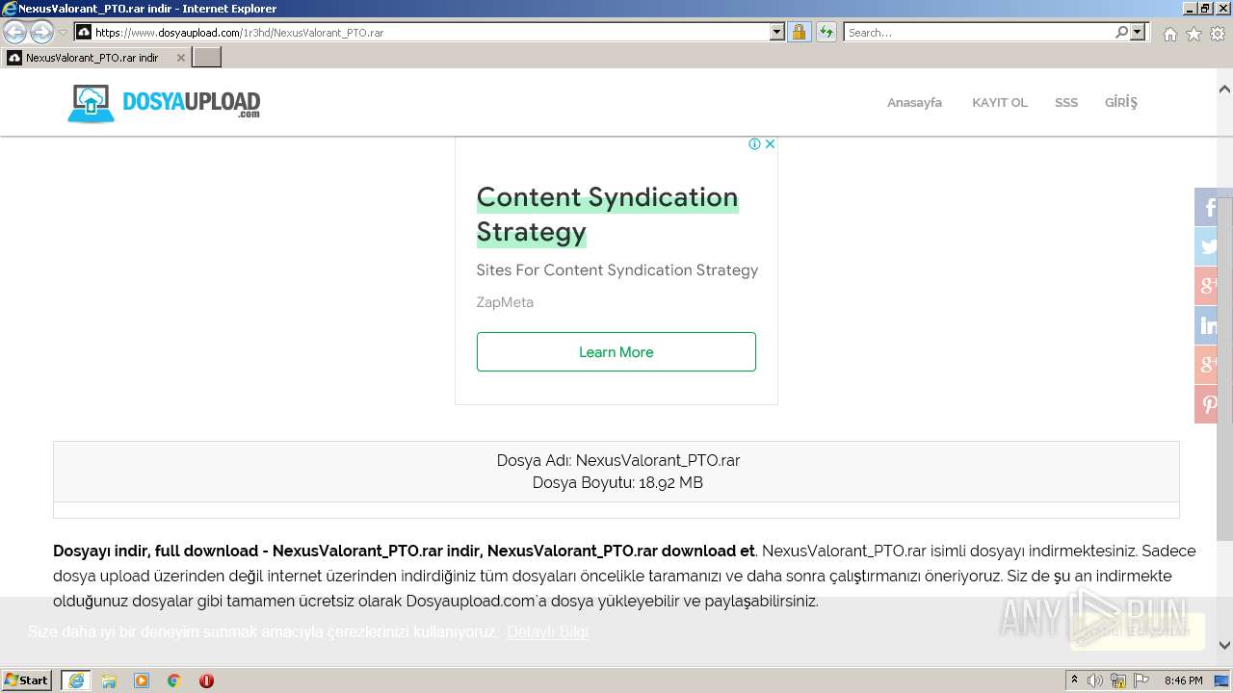Open a new blank tab

click(x=207, y=58)
